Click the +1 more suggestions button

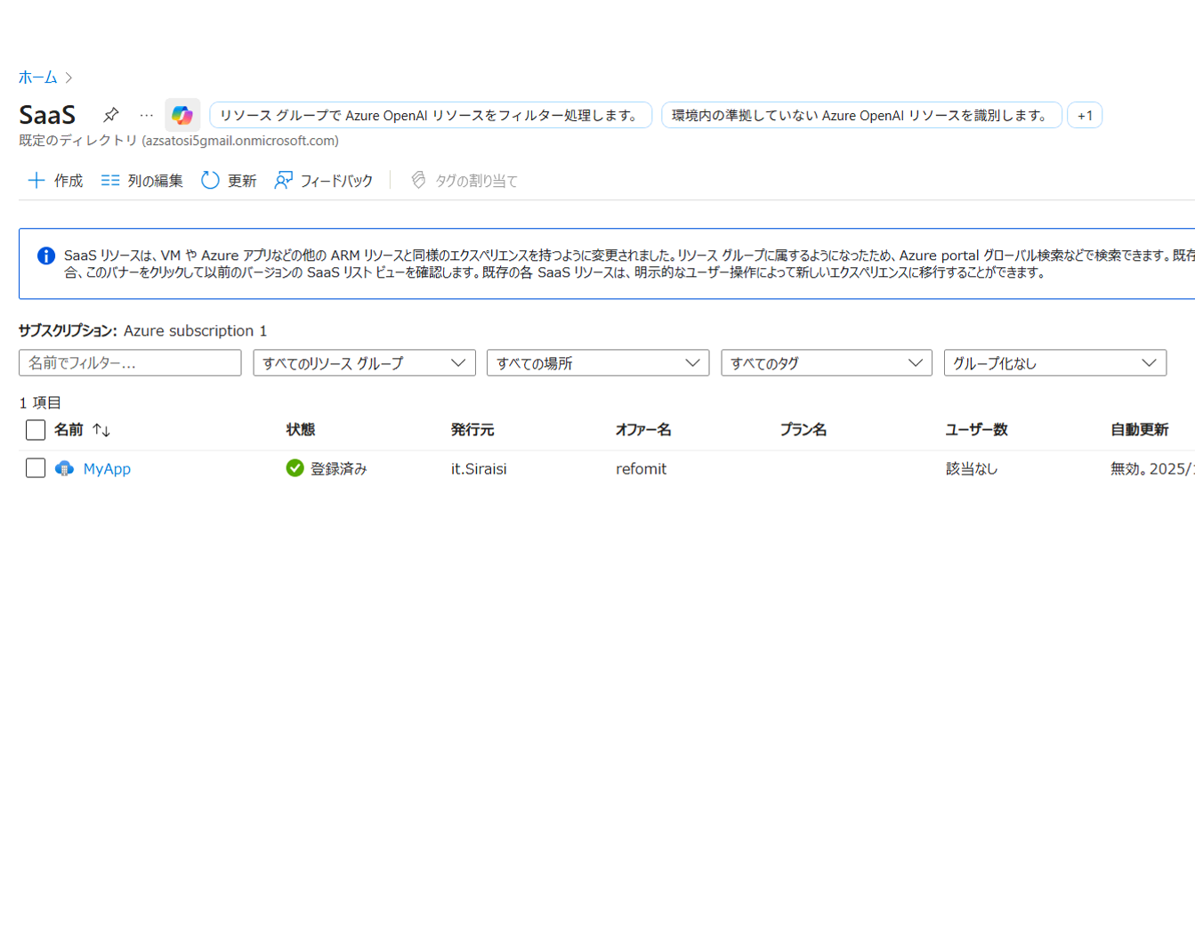(1085, 116)
